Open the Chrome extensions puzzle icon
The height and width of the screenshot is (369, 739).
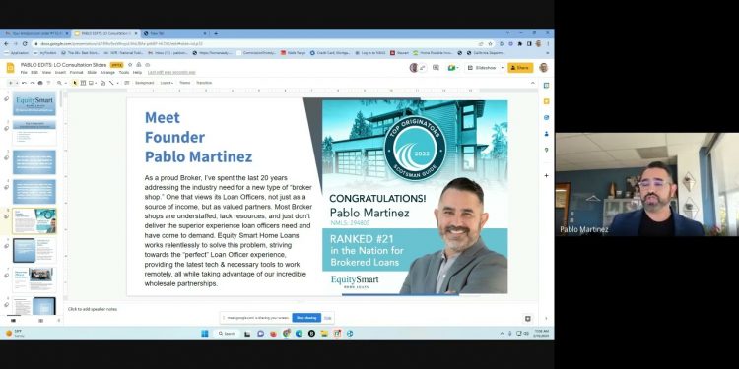(520, 43)
